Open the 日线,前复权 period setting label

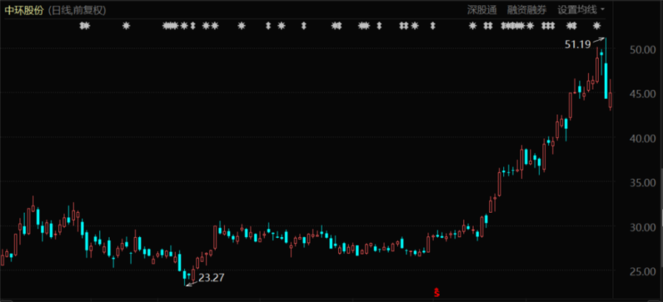[77, 10]
